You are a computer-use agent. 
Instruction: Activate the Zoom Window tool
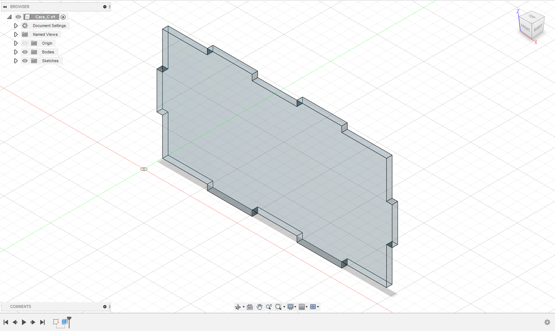coord(278,307)
